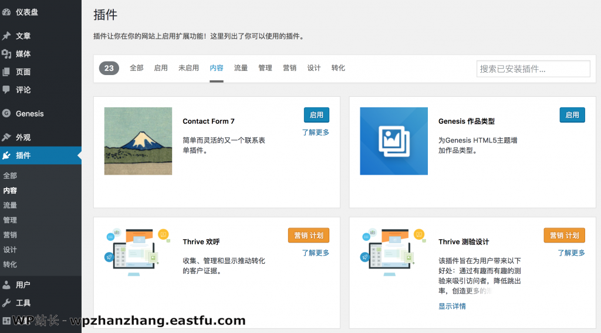Click the Users person icon
The width and height of the screenshot is (601, 333).
coord(6,285)
